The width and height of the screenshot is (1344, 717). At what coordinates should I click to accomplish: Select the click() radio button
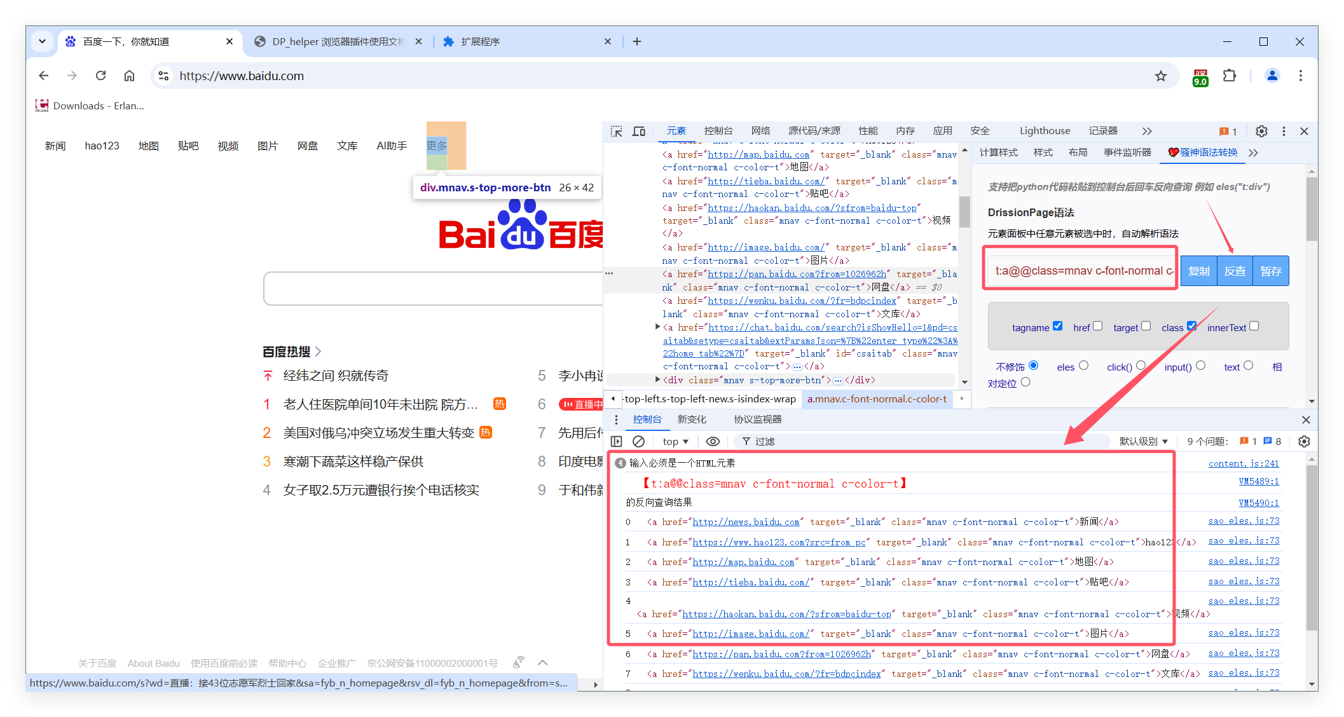pos(1141,365)
